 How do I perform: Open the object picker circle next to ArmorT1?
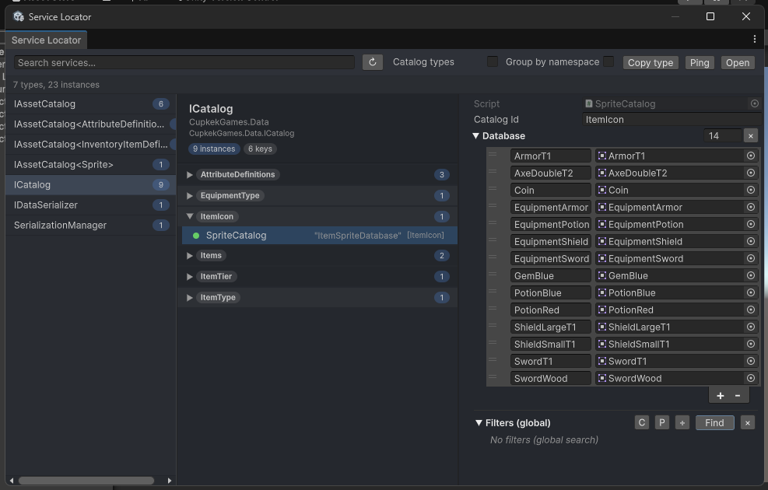point(750,155)
